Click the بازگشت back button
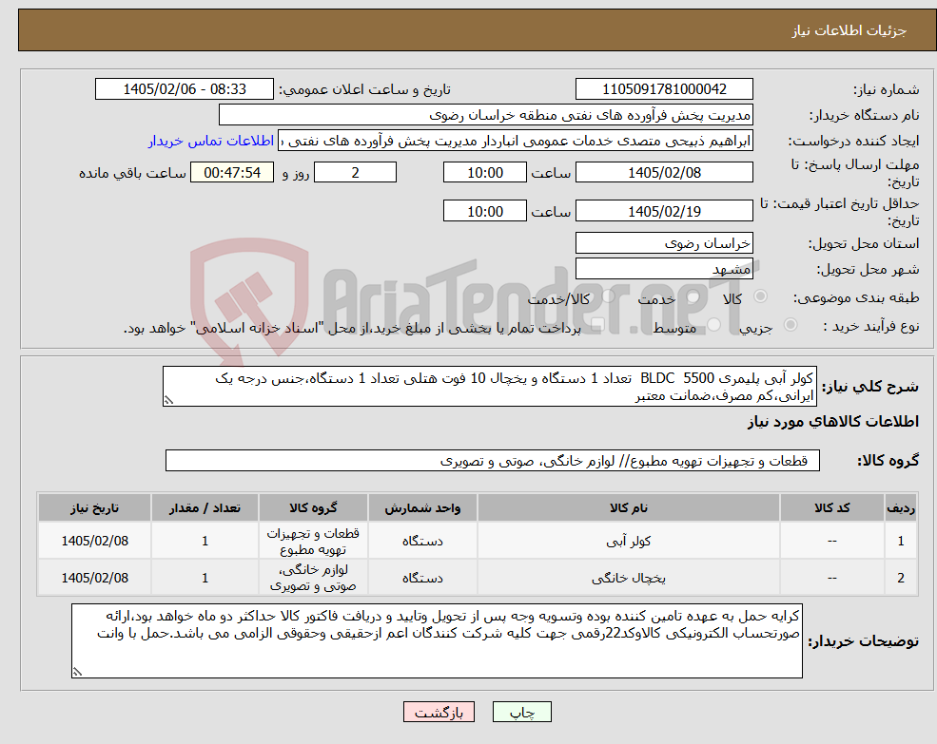This screenshot has height=744, width=937. click(x=439, y=712)
